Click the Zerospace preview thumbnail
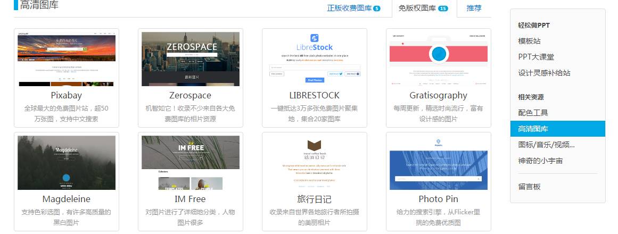This screenshot has width=618, height=234. (191, 59)
